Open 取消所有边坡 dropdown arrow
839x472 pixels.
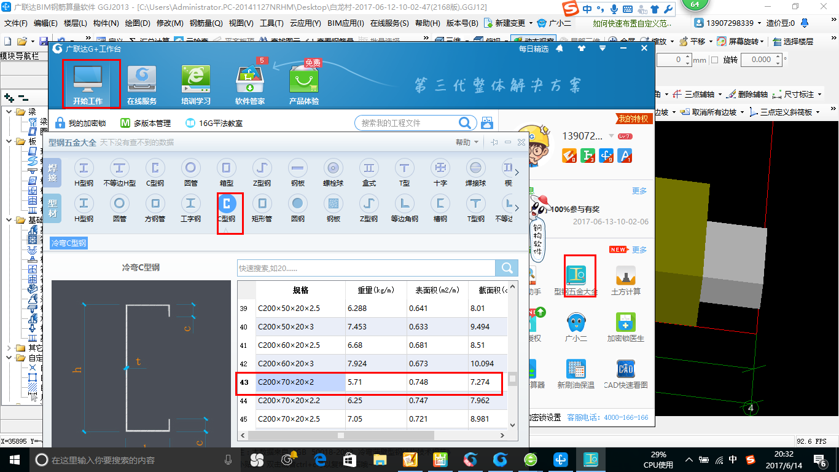[x=742, y=112]
